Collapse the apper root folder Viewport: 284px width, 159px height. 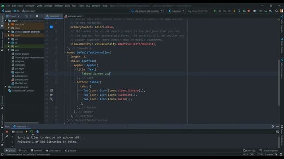click(x=6, y=21)
